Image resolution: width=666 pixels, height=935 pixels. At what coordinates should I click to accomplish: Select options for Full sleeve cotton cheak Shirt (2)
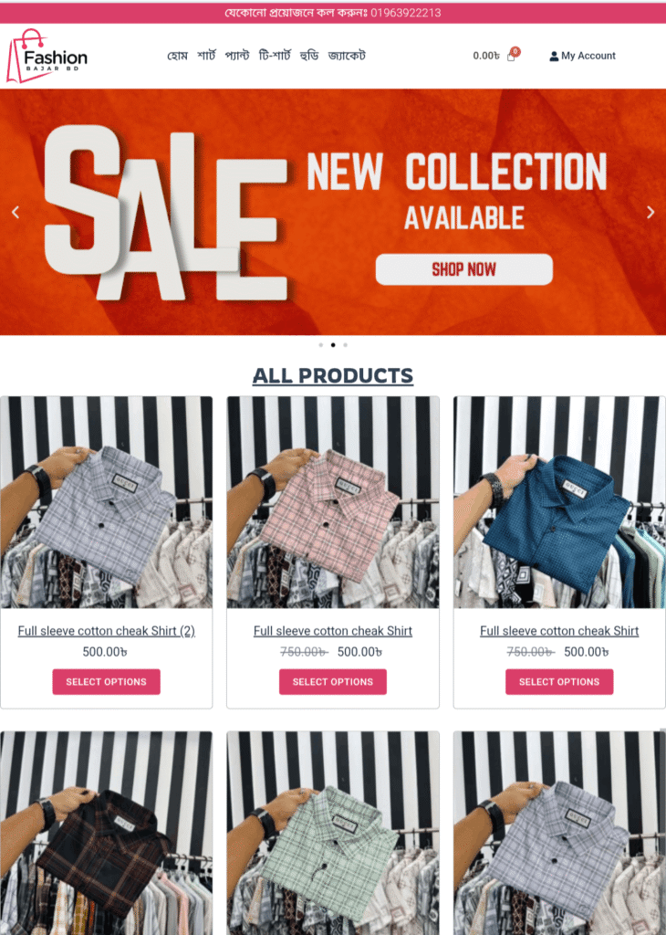point(106,681)
